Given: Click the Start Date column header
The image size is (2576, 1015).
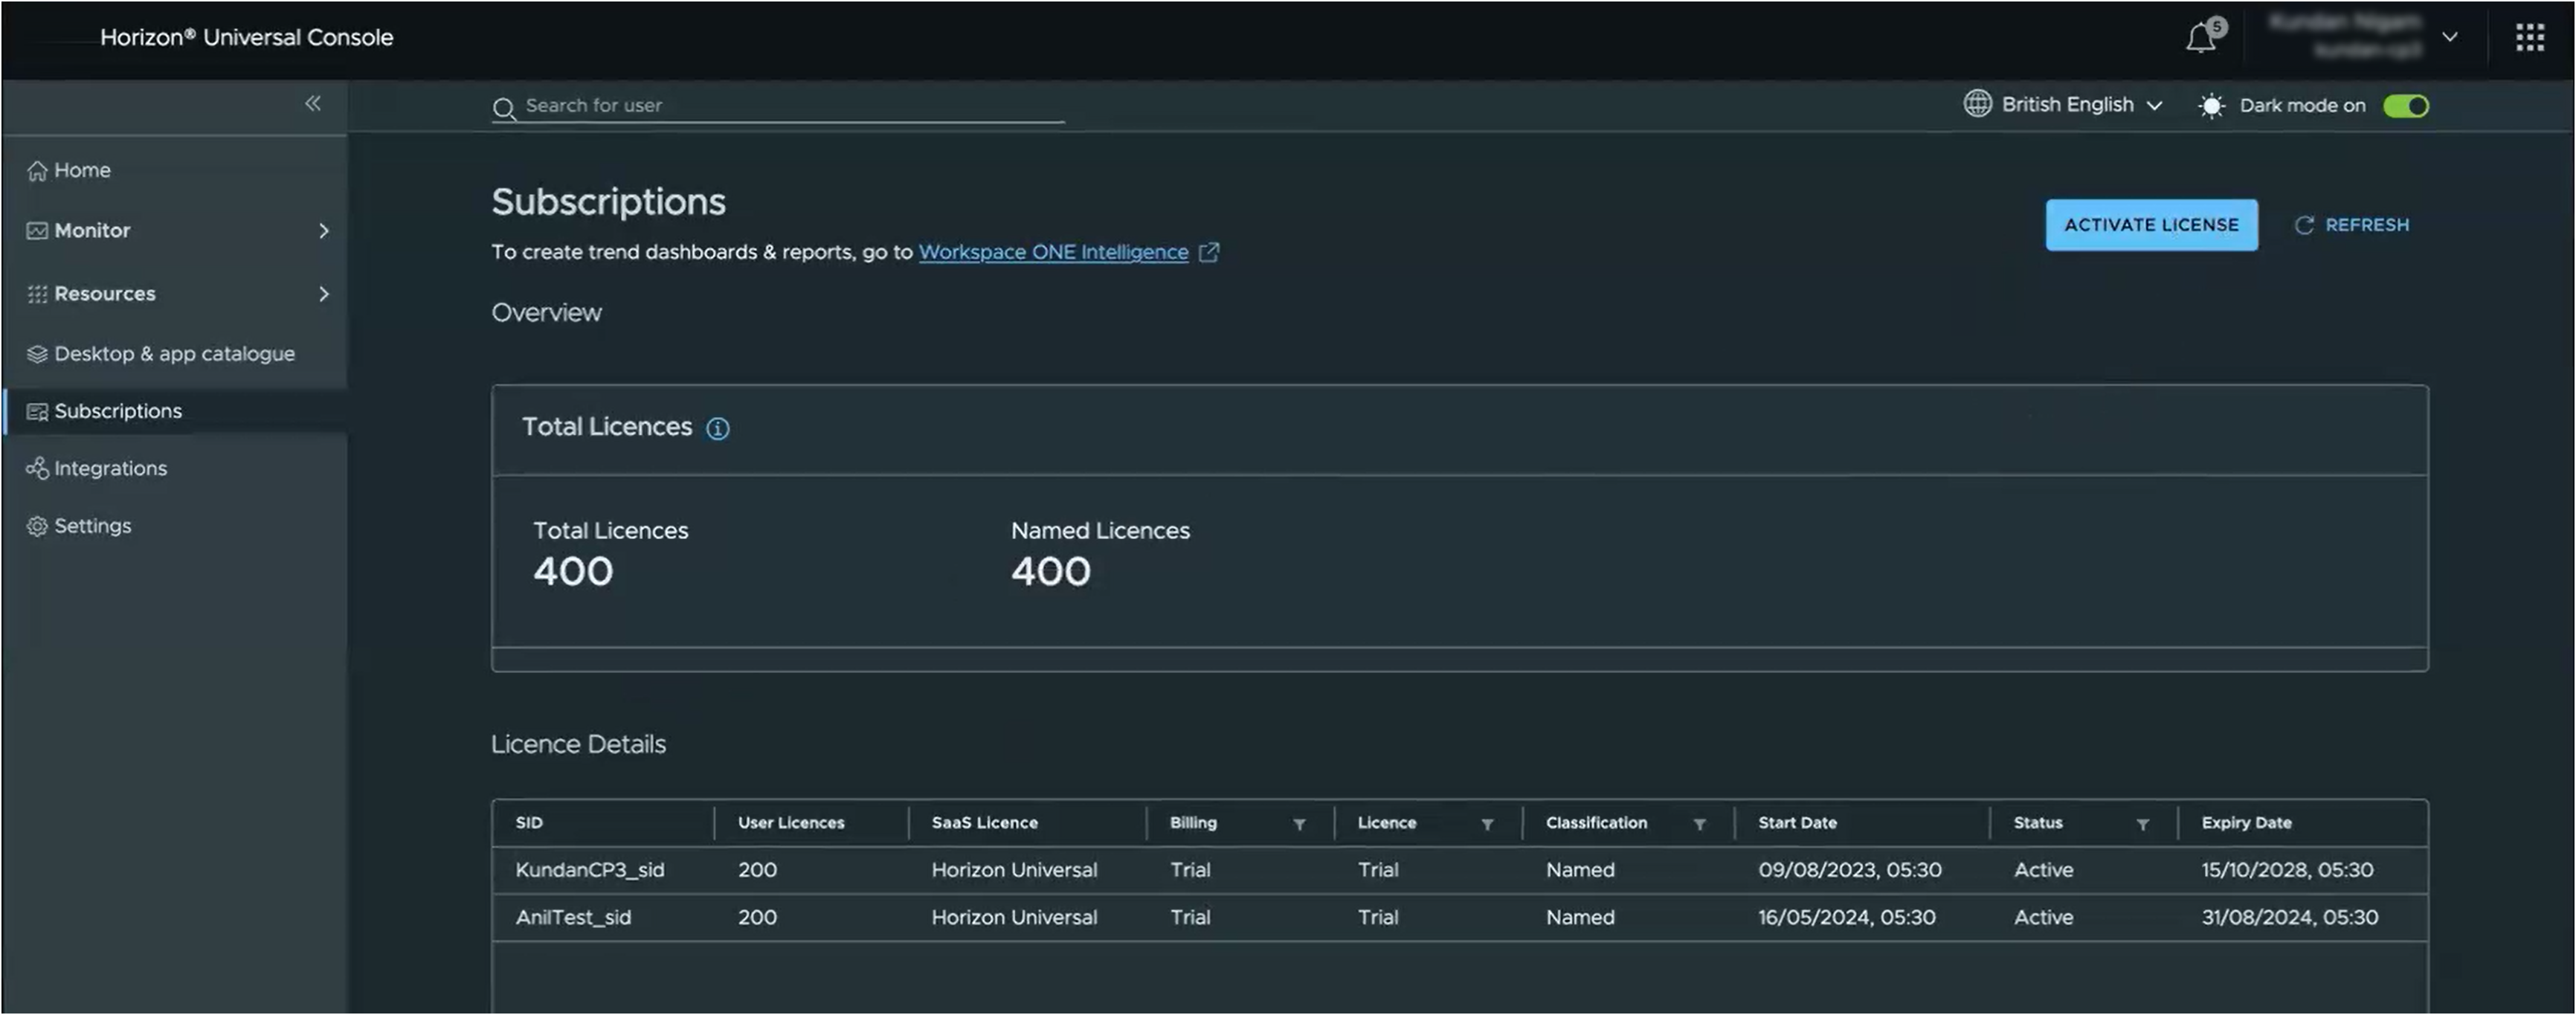Looking at the screenshot, I should [x=1797, y=823].
